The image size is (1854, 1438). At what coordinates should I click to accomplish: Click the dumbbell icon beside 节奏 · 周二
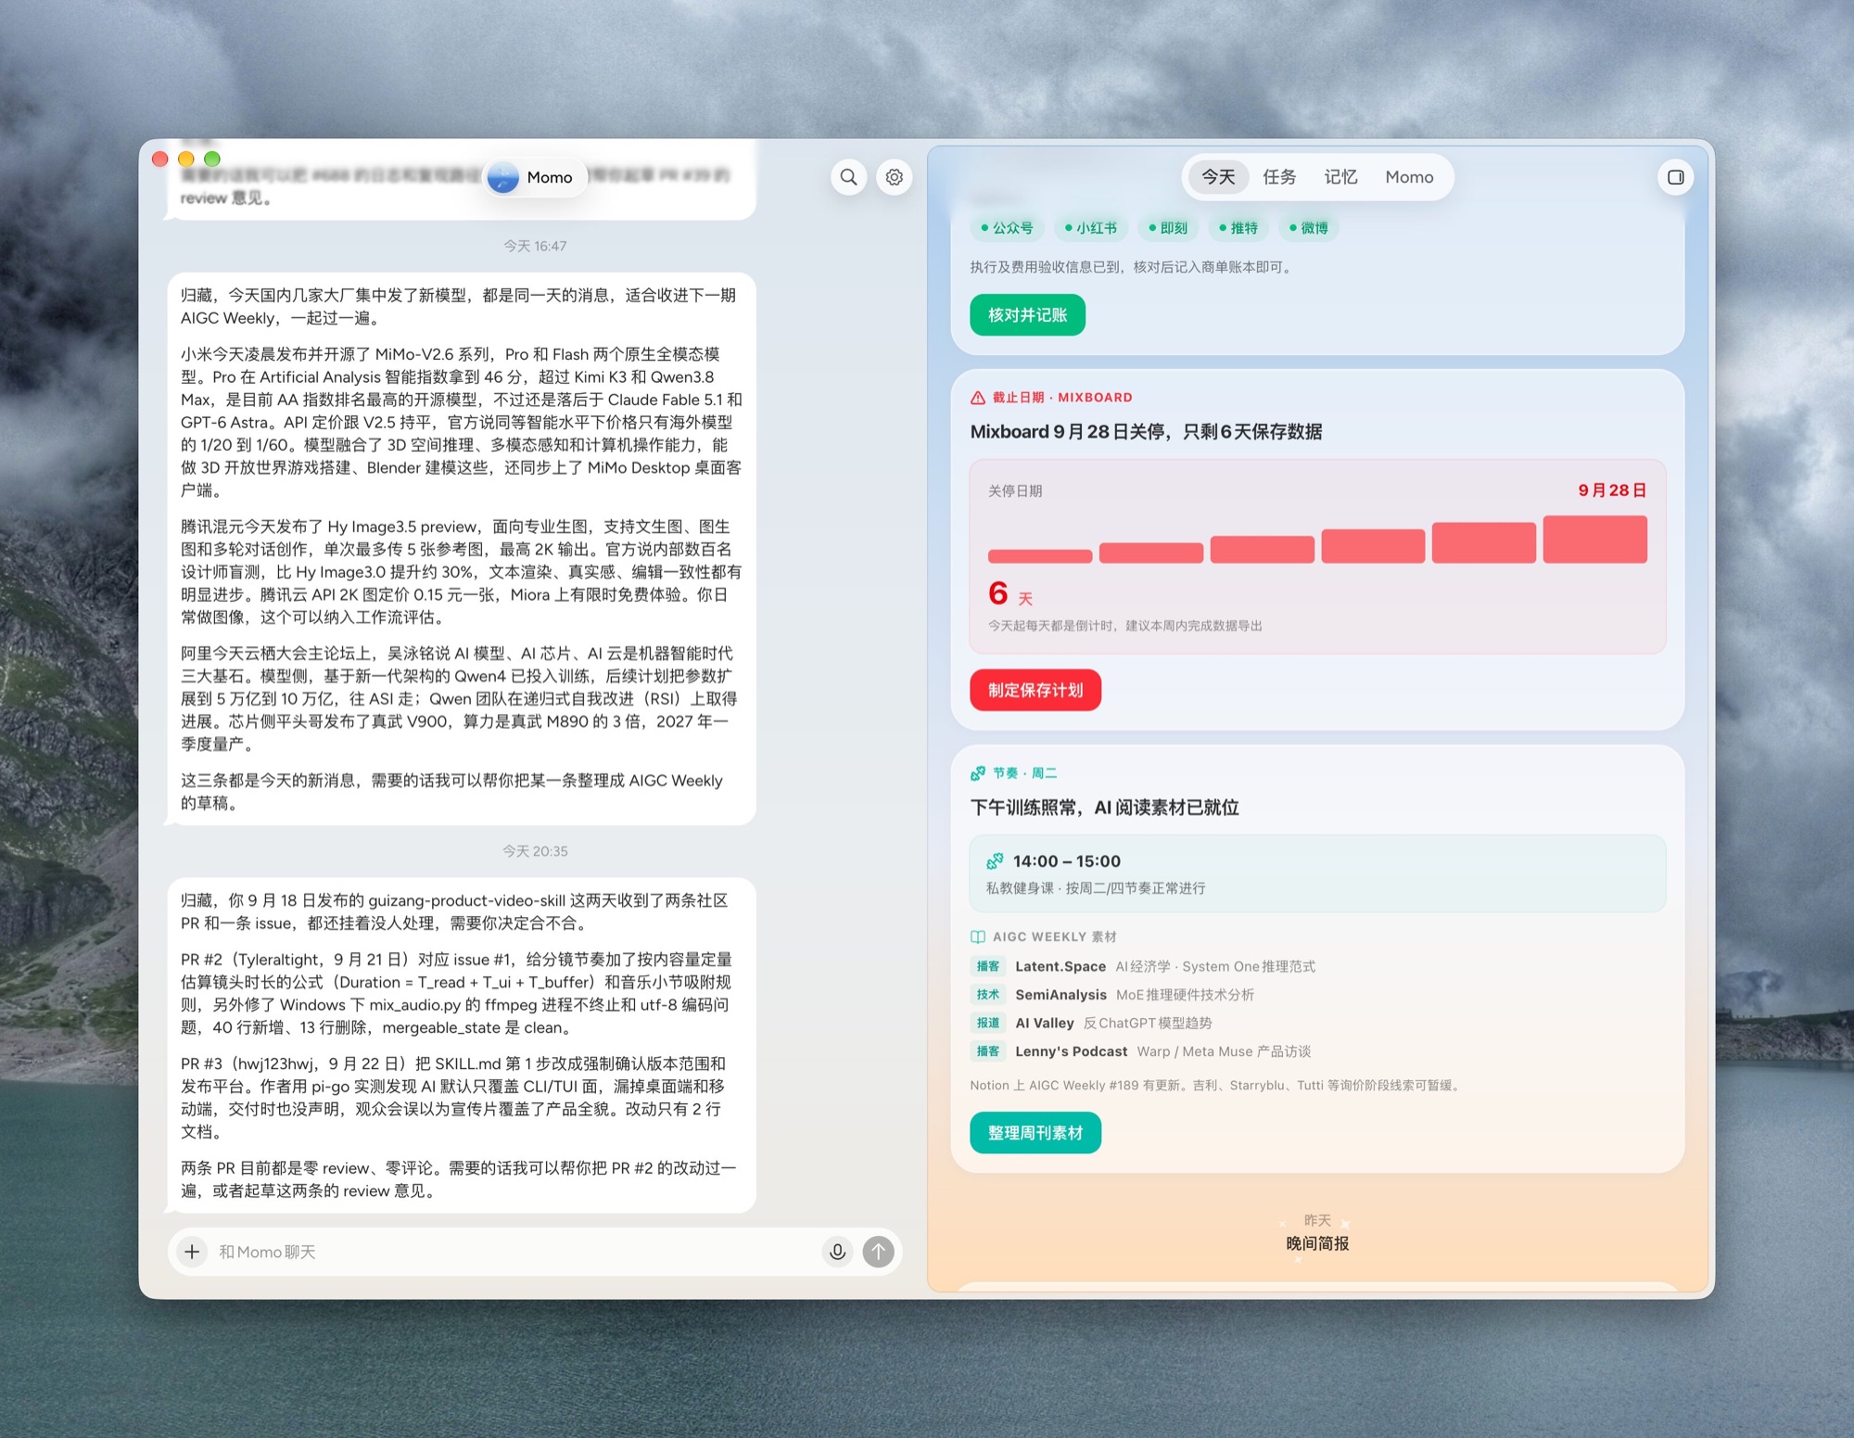tap(978, 773)
